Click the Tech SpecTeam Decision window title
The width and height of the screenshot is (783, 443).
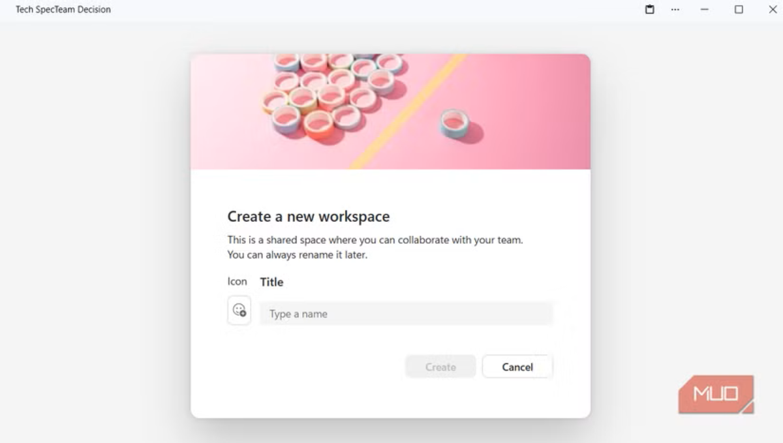pyautogui.click(x=63, y=10)
